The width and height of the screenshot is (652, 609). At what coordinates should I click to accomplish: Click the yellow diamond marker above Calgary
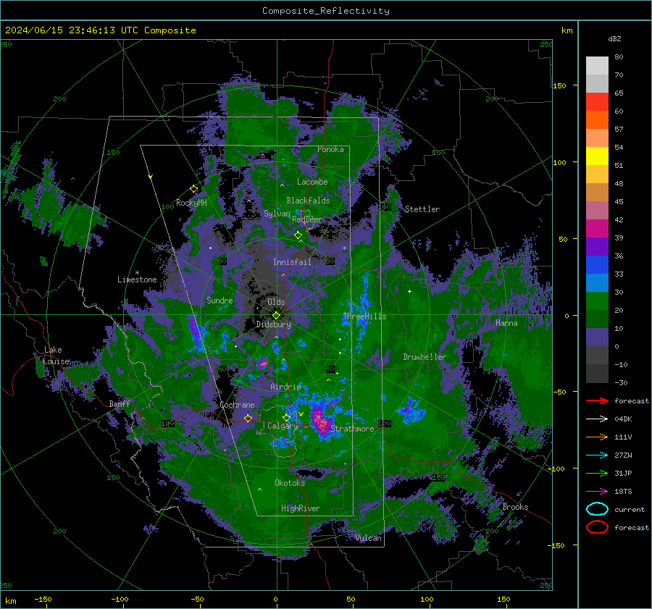[x=286, y=417]
